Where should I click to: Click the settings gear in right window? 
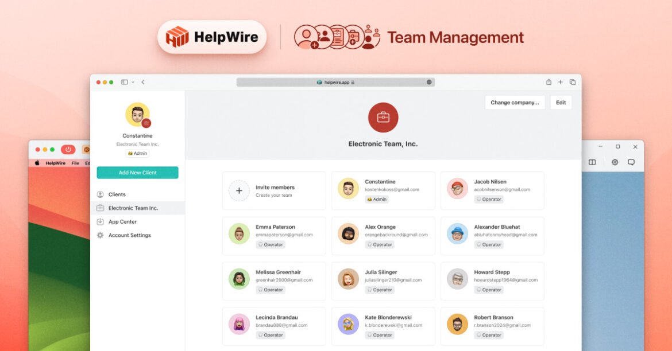[615, 162]
